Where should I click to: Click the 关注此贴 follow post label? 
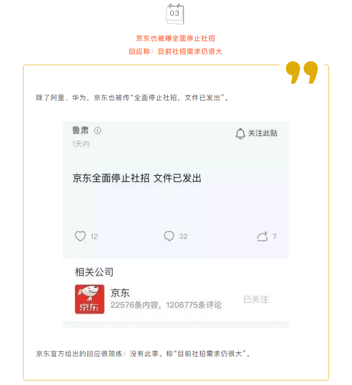point(263,133)
